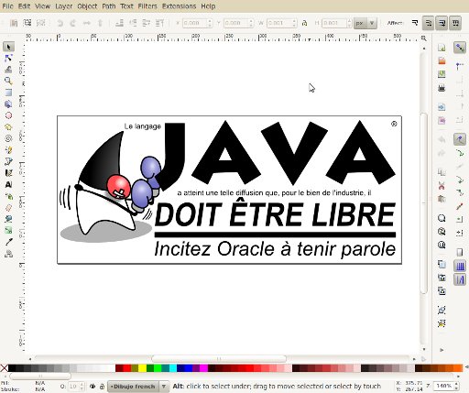The image size is (469, 393).
Task: Click the zoom percentage stepper arrows
Action: click(456, 386)
